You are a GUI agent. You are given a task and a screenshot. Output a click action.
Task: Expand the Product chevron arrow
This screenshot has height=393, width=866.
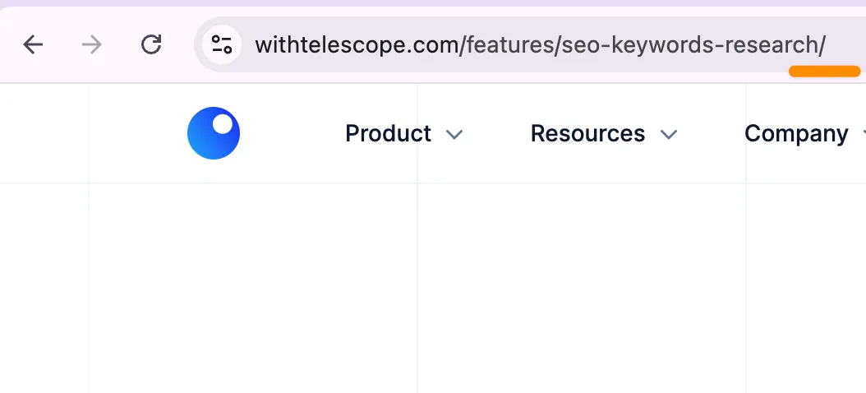(454, 134)
